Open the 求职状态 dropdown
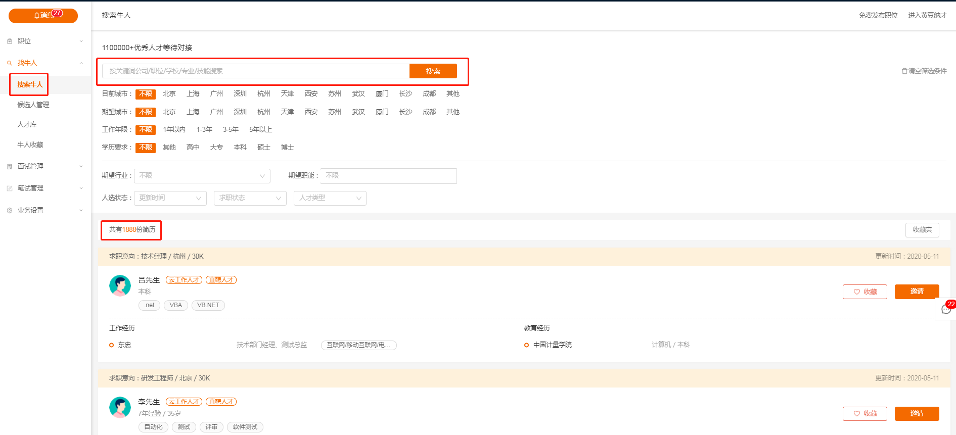The image size is (956, 435). (250, 198)
